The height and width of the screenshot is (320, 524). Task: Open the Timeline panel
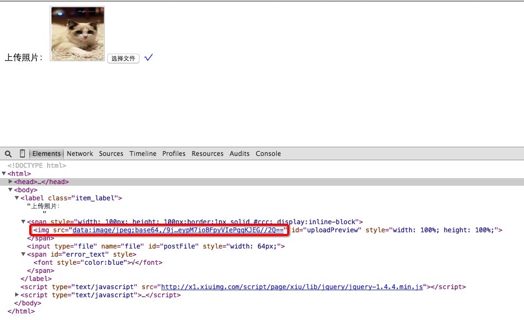[143, 154]
